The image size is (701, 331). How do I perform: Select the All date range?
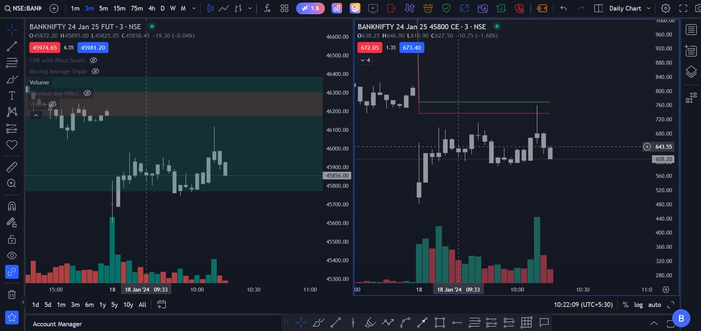[143, 305]
